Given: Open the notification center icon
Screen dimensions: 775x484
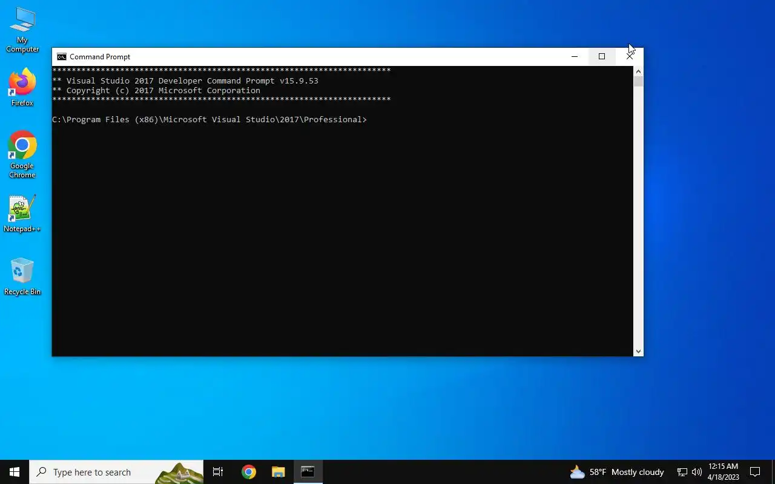Looking at the screenshot, I should 755,472.
